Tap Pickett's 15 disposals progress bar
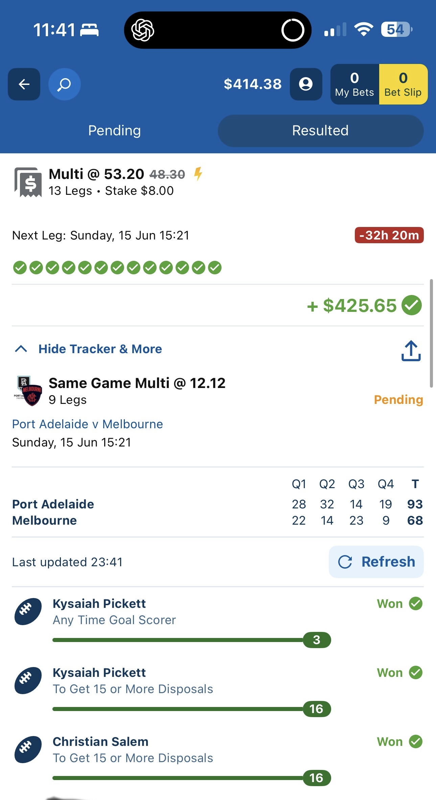This screenshot has width=436, height=800. [x=191, y=709]
